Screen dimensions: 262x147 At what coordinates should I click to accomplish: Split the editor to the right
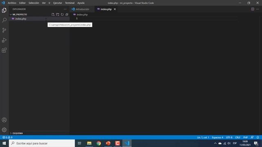click(x=253, y=9)
